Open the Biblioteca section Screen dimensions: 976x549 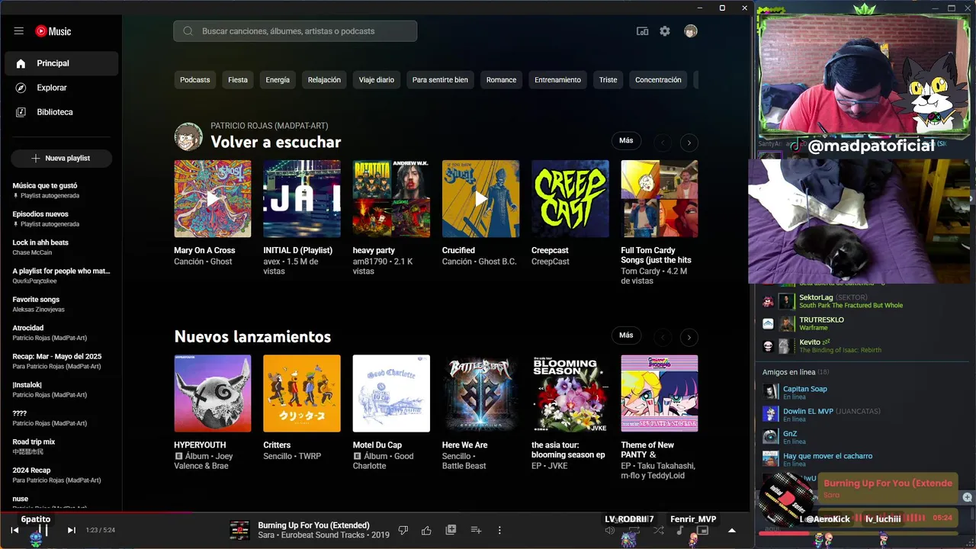[61, 112]
